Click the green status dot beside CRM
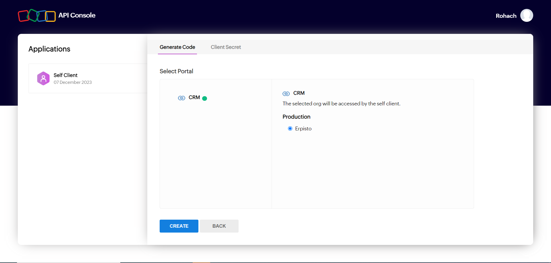551x263 pixels. [205, 98]
